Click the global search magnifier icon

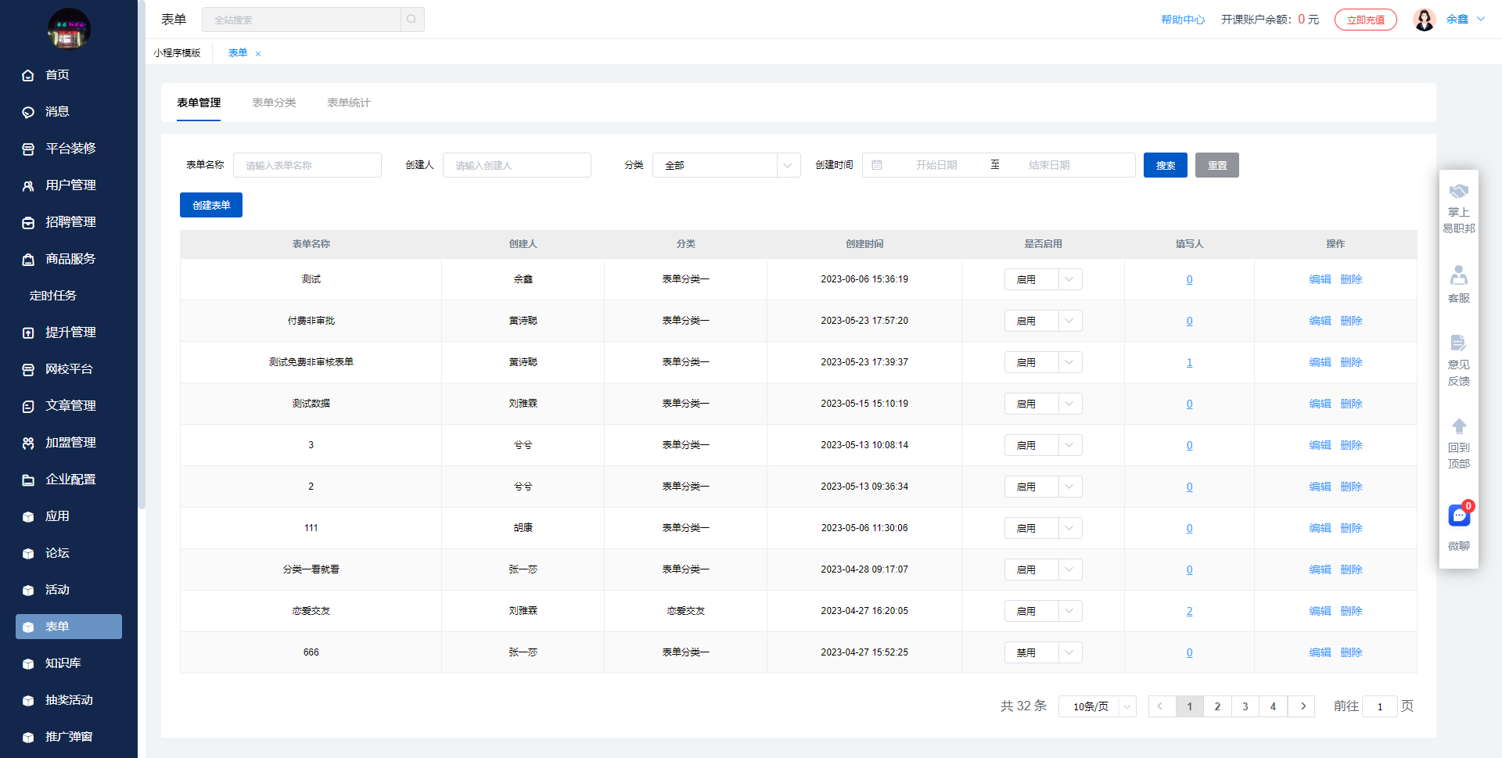(411, 20)
